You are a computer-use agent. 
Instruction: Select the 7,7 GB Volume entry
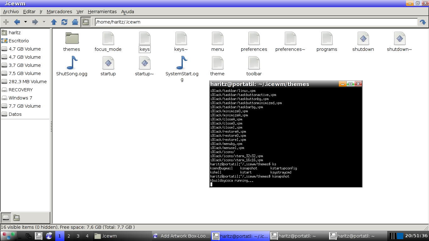pyautogui.click(x=25, y=106)
